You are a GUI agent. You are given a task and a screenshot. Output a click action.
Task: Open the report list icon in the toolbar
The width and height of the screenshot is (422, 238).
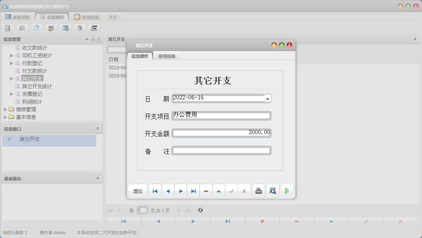pos(22,28)
